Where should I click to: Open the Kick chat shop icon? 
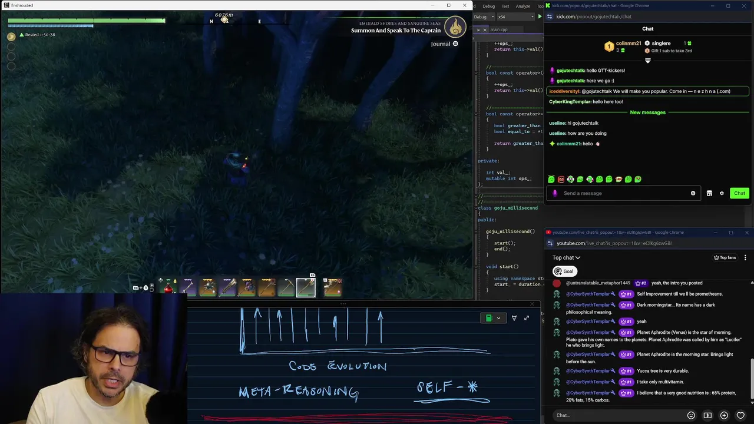coord(709,193)
